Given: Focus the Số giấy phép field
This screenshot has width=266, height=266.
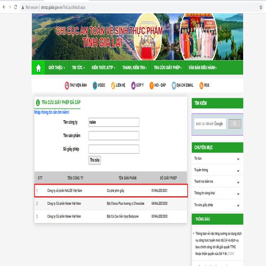Looking at the screenshot, I should pos(114,149).
